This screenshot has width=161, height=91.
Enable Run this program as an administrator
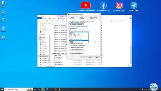pos(70,45)
